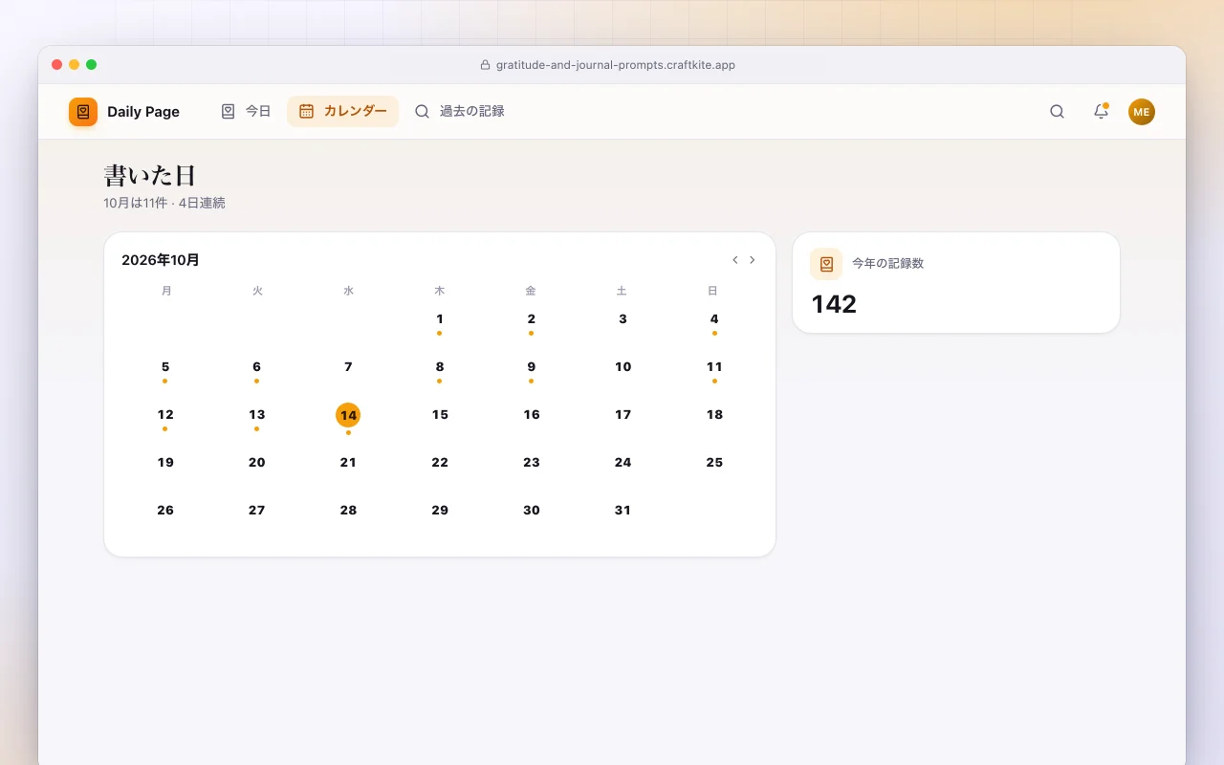Click the journal icon in 今年の記録数 card

826,264
